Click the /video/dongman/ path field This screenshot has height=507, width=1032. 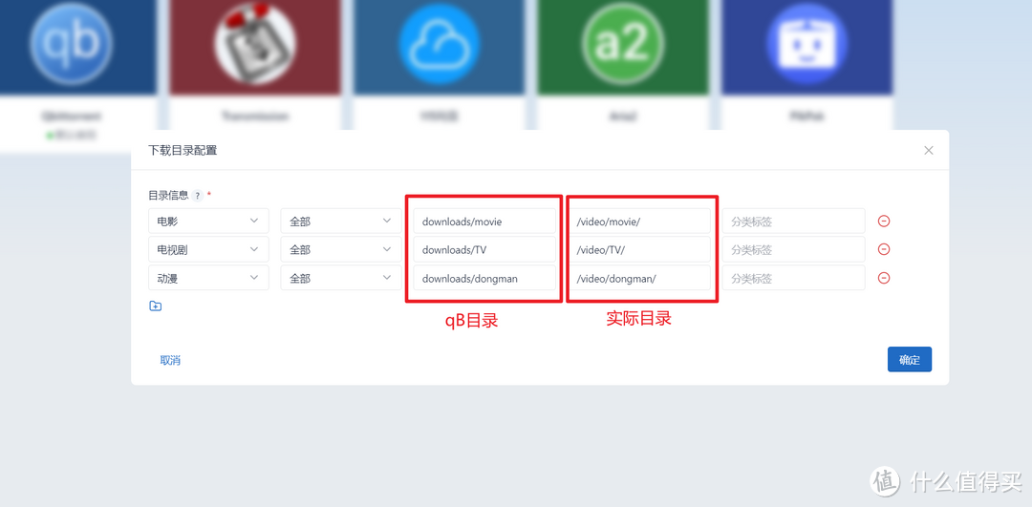pos(639,278)
